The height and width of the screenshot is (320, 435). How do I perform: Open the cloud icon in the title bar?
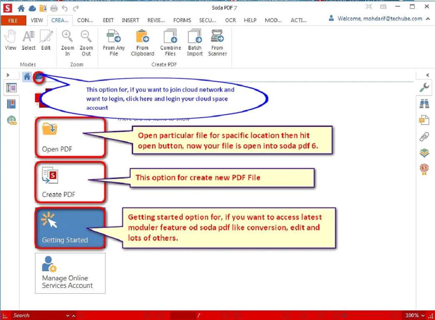tap(32, 8)
